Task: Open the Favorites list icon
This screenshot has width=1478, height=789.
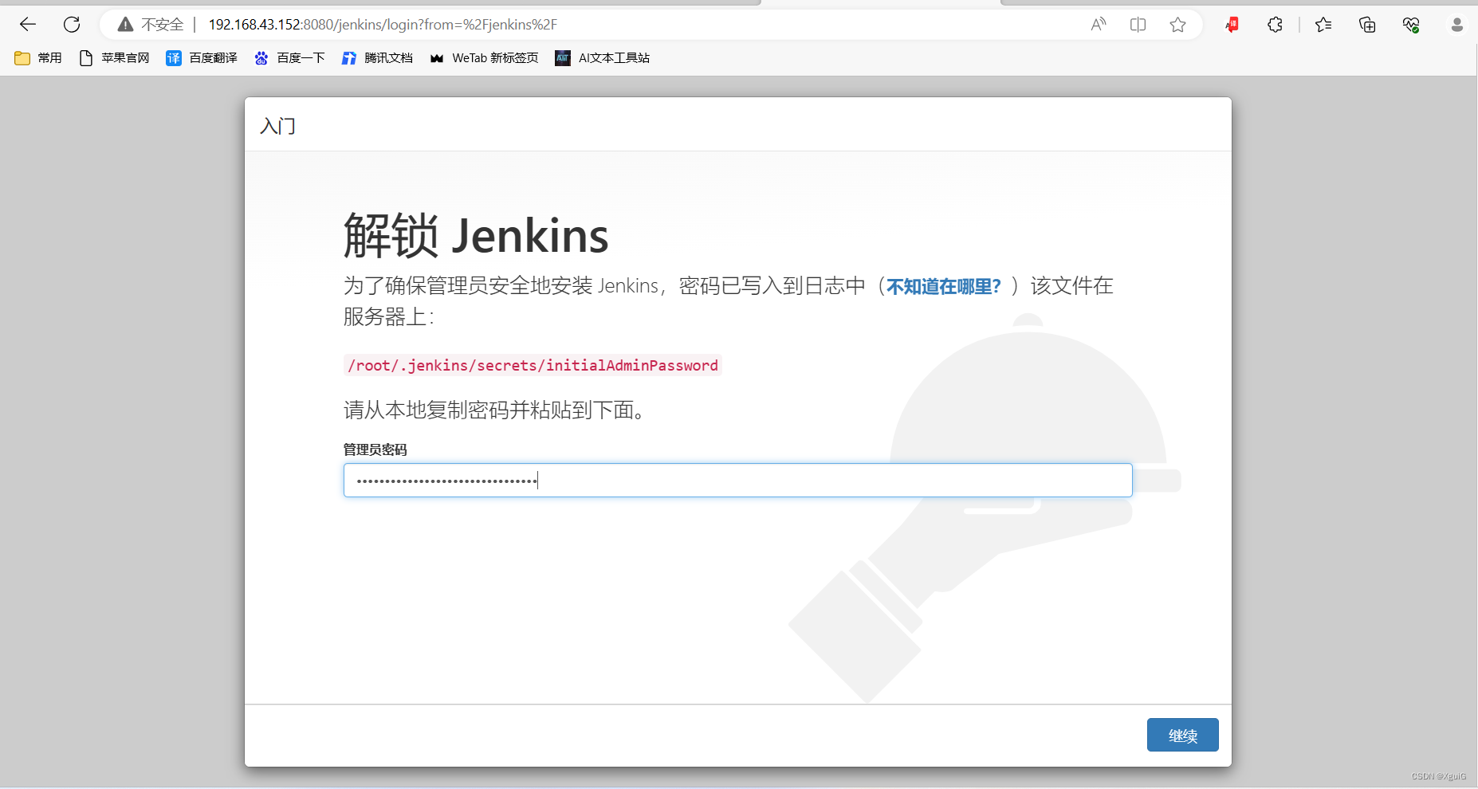Action: coord(1324,25)
